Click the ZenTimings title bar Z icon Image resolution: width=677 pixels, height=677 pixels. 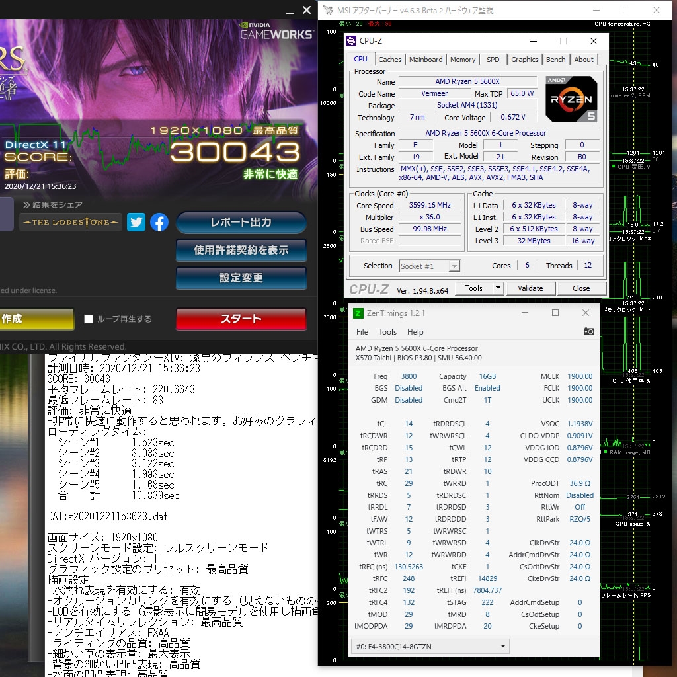(x=358, y=313)
